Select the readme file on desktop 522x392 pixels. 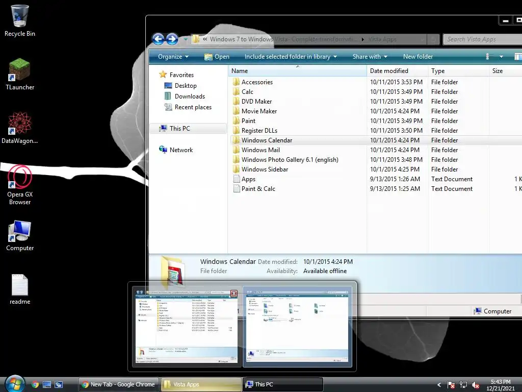[20, 289]
